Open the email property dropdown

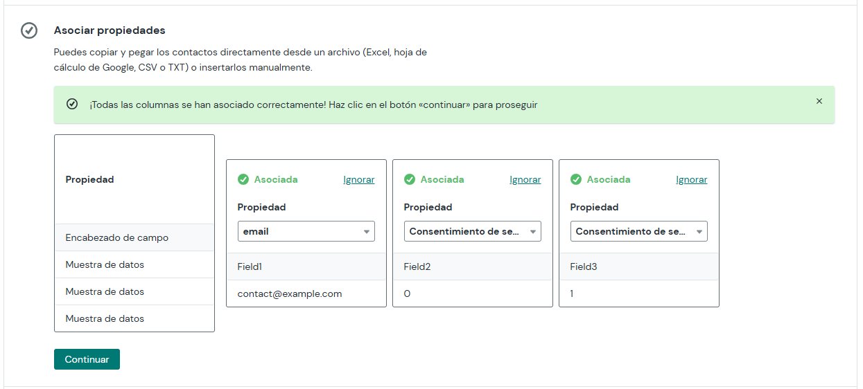point(306,231)
